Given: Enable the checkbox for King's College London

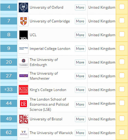Looking at the screenshot, I should pos(122,89).
